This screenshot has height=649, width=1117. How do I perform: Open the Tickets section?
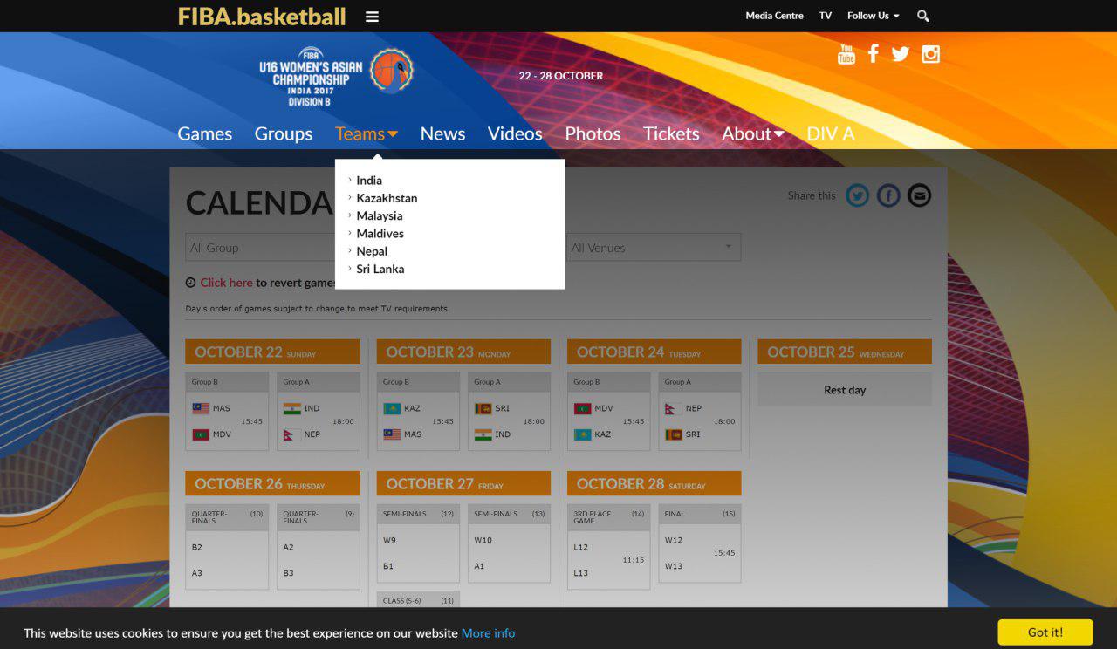click(x=671, y=133)
